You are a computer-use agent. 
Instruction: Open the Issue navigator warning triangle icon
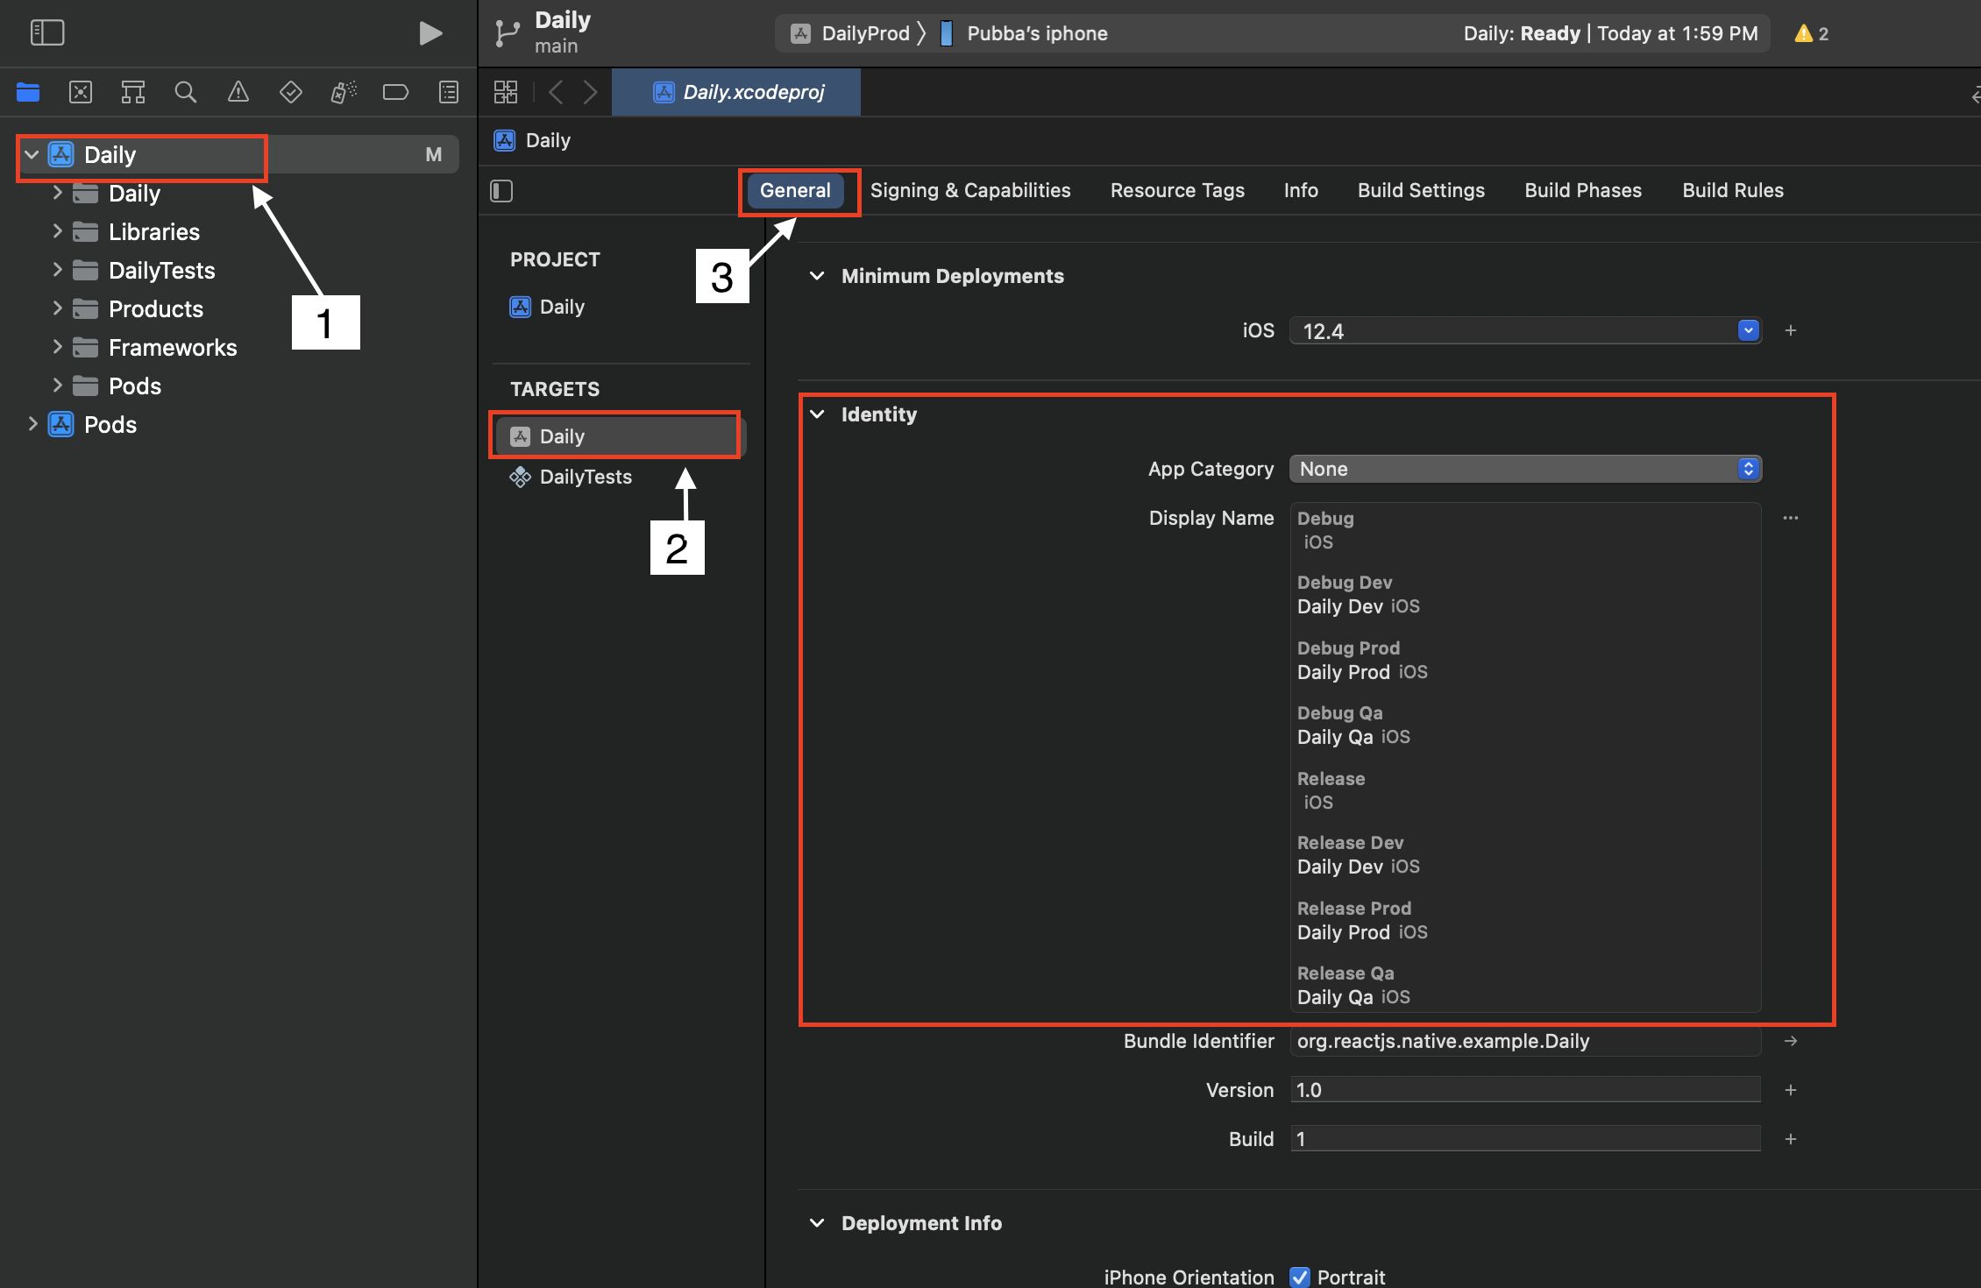(x=238, y=91)
